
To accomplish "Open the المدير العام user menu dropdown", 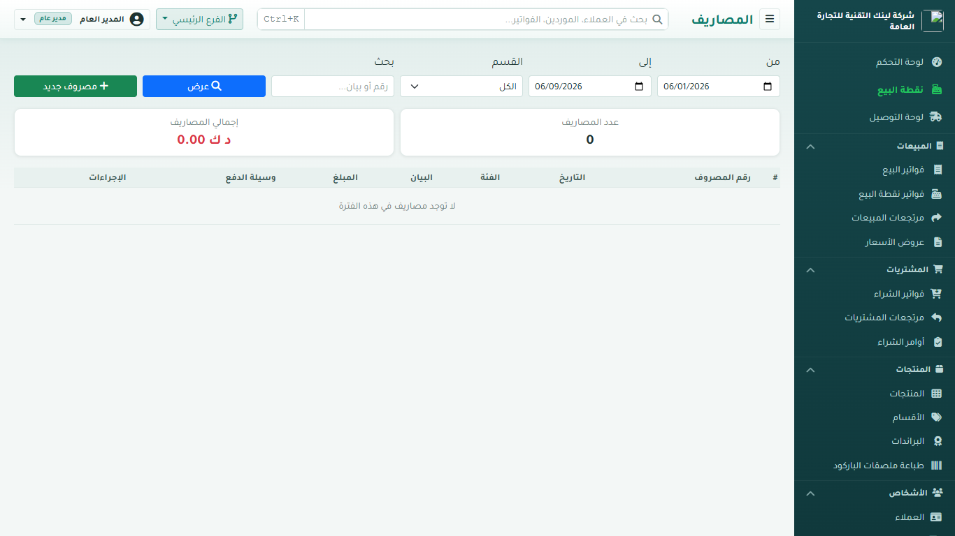I will (82, 19).
